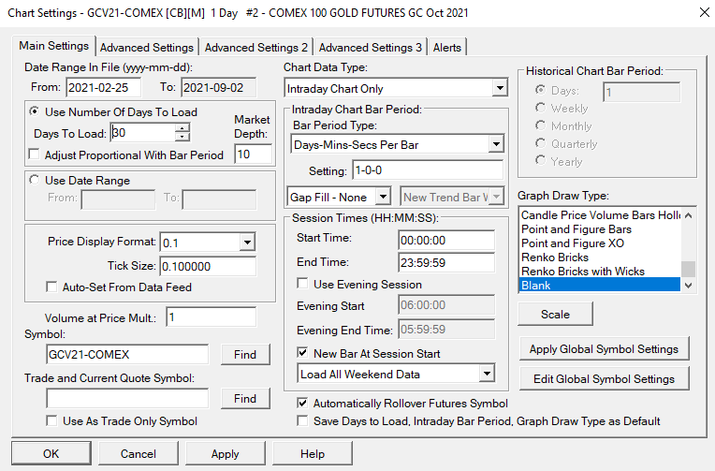This screenshot has width=715, height=471.
Task: Select Candle Price Volume Bars Hollow draw type
Action: click(600, 215)
